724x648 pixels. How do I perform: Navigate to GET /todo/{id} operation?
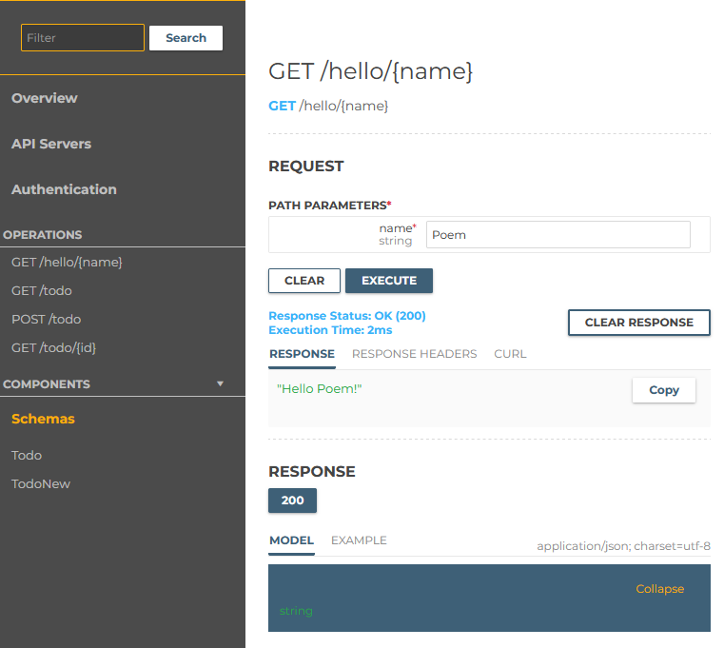[x=53, y=347]
